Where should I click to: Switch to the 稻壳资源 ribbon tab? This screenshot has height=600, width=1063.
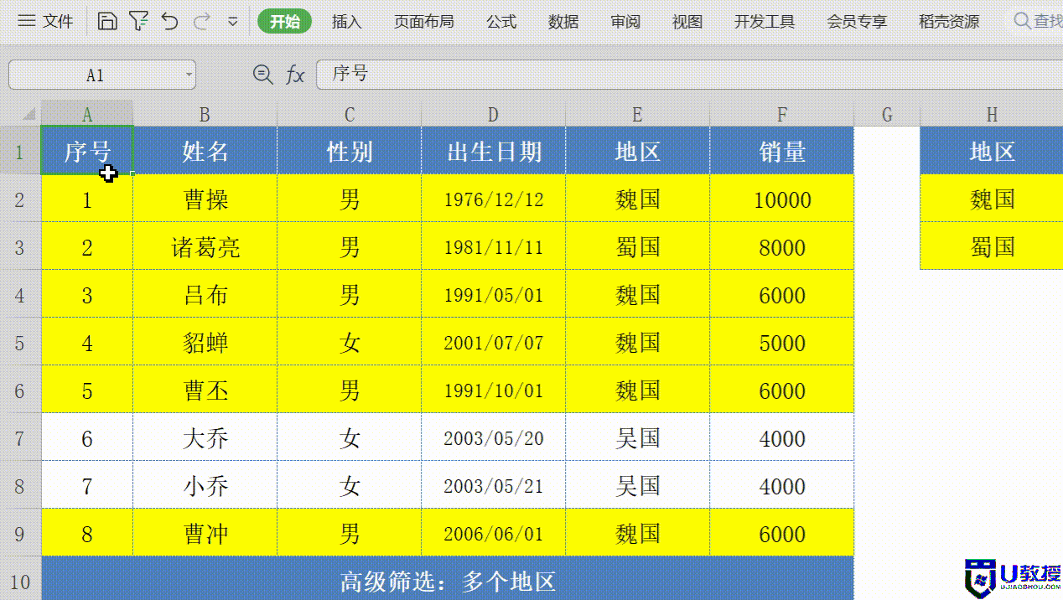click(x=949, y=22)
